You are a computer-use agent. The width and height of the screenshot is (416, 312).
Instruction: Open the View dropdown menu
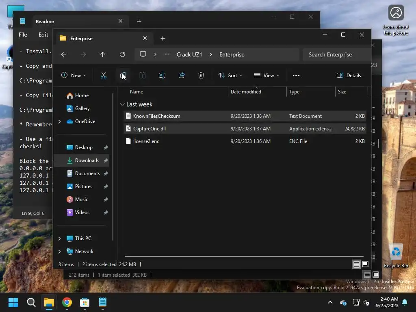266,75
